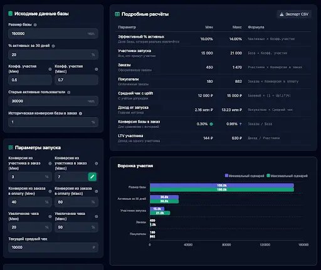321x270 pixels.
Task: Click info icon for Коэфф. участия (Макс)
Action: (x=97, y=69)
